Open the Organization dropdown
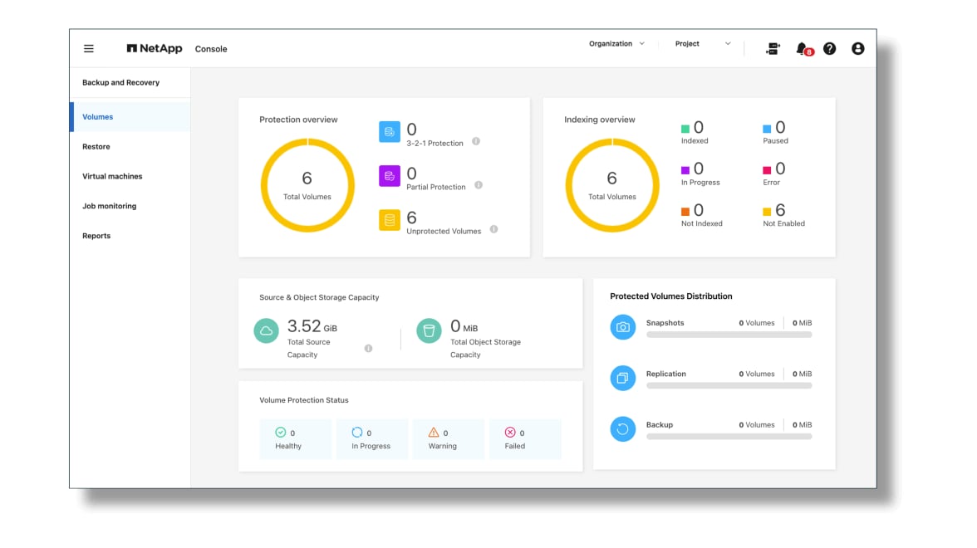The width and height of the screenshot is (977, 548). [x=616, y=43]
